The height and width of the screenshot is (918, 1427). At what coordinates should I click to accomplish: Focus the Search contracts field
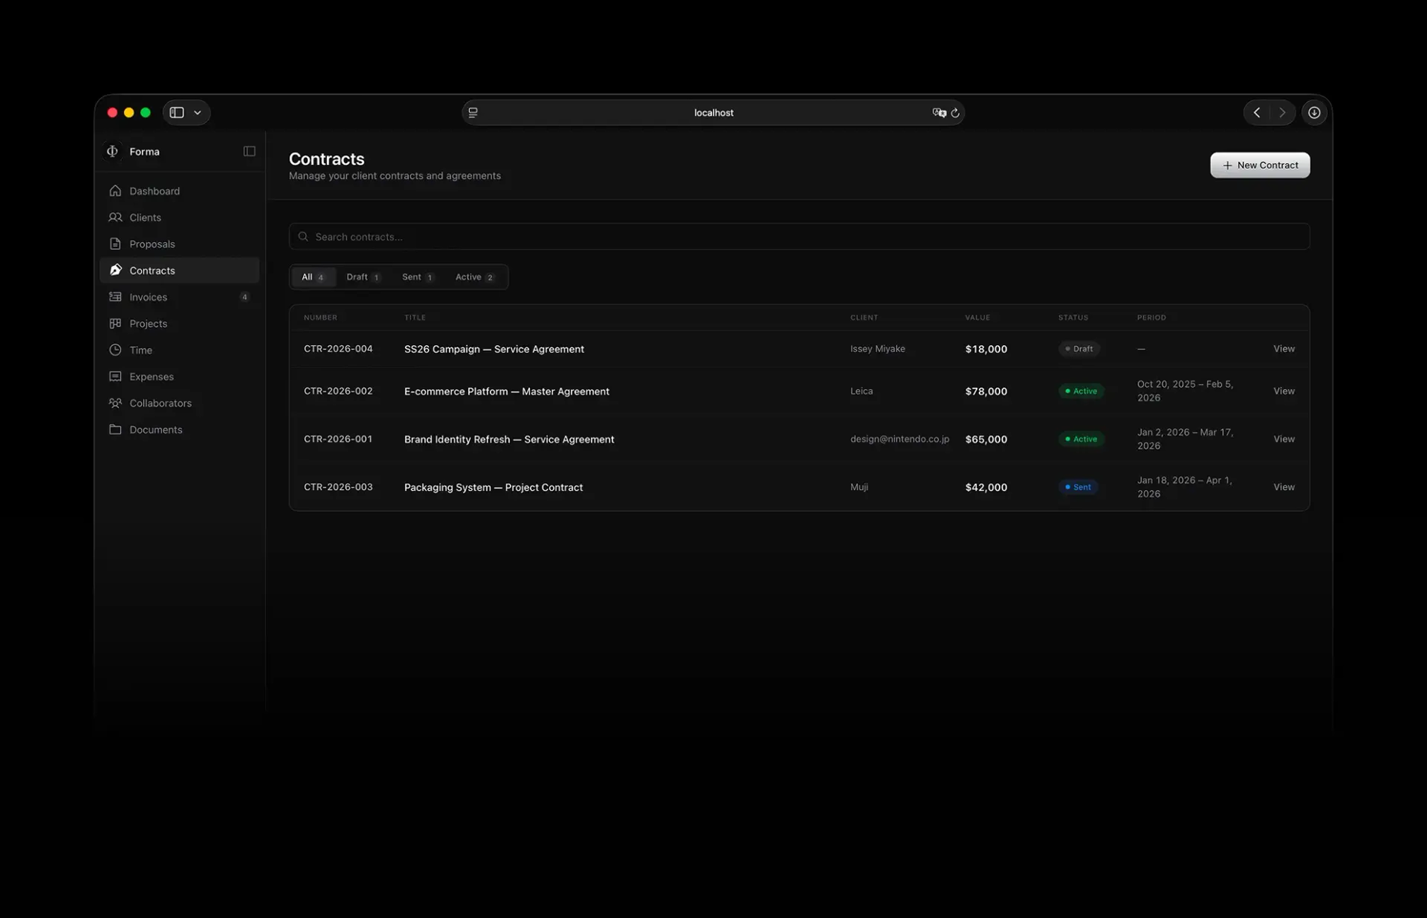pyautogui.click(x=798, y=237)
